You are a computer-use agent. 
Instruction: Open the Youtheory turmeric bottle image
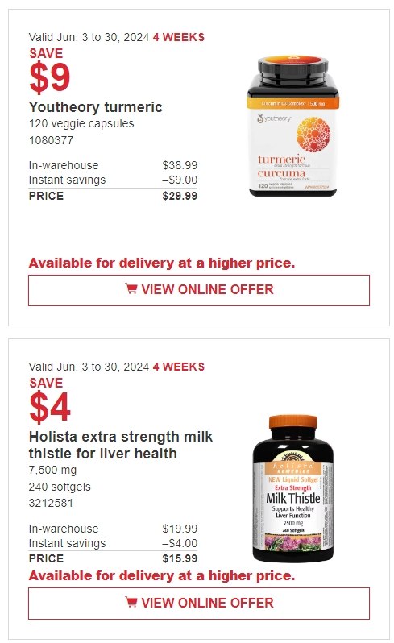tap(292, 126)
